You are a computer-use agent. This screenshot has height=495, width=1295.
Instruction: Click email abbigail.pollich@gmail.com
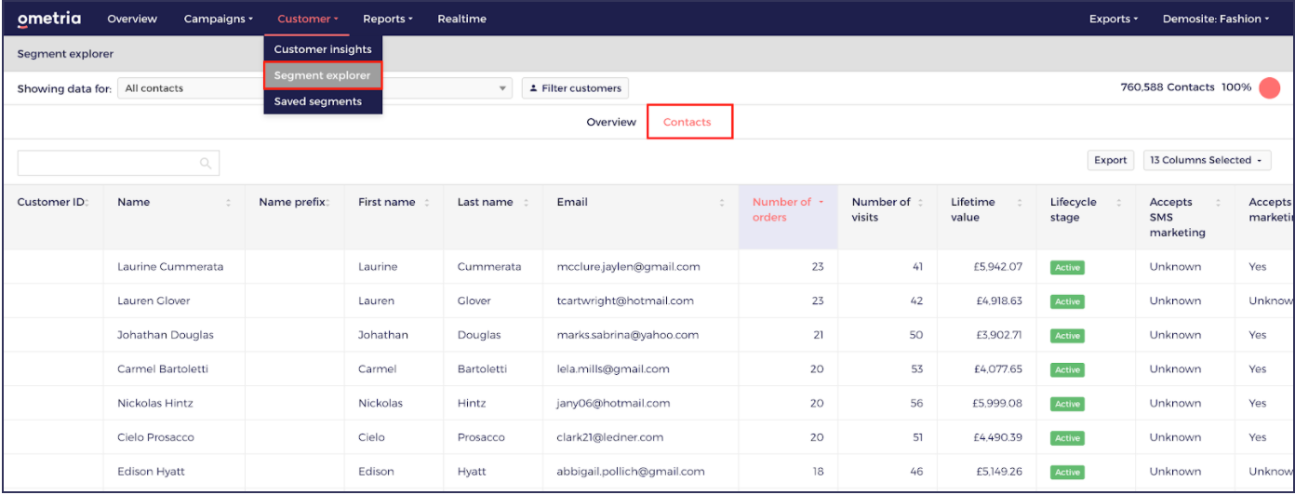[631, 472]
